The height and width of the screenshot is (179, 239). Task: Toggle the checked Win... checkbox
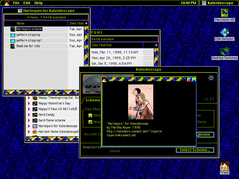(x=90, y=122)
